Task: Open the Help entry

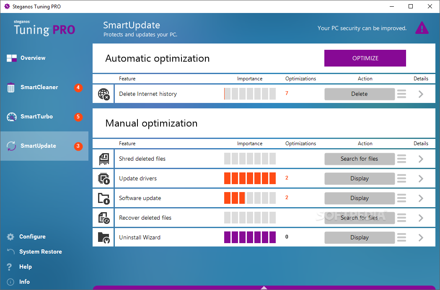Action: [x=25, y=267]
